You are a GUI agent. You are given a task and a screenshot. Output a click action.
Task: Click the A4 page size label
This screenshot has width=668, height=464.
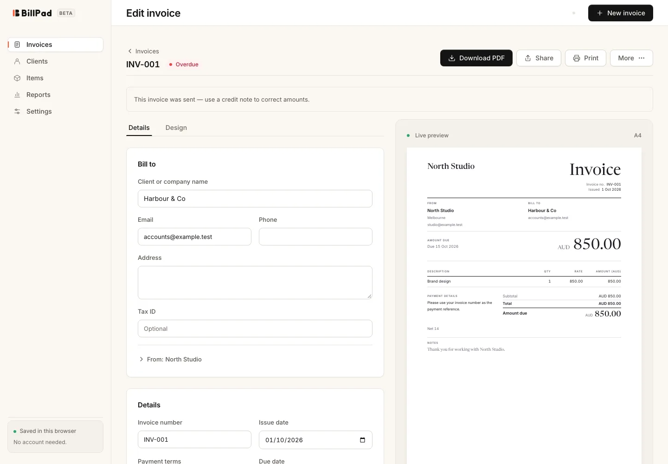[638, 135]
